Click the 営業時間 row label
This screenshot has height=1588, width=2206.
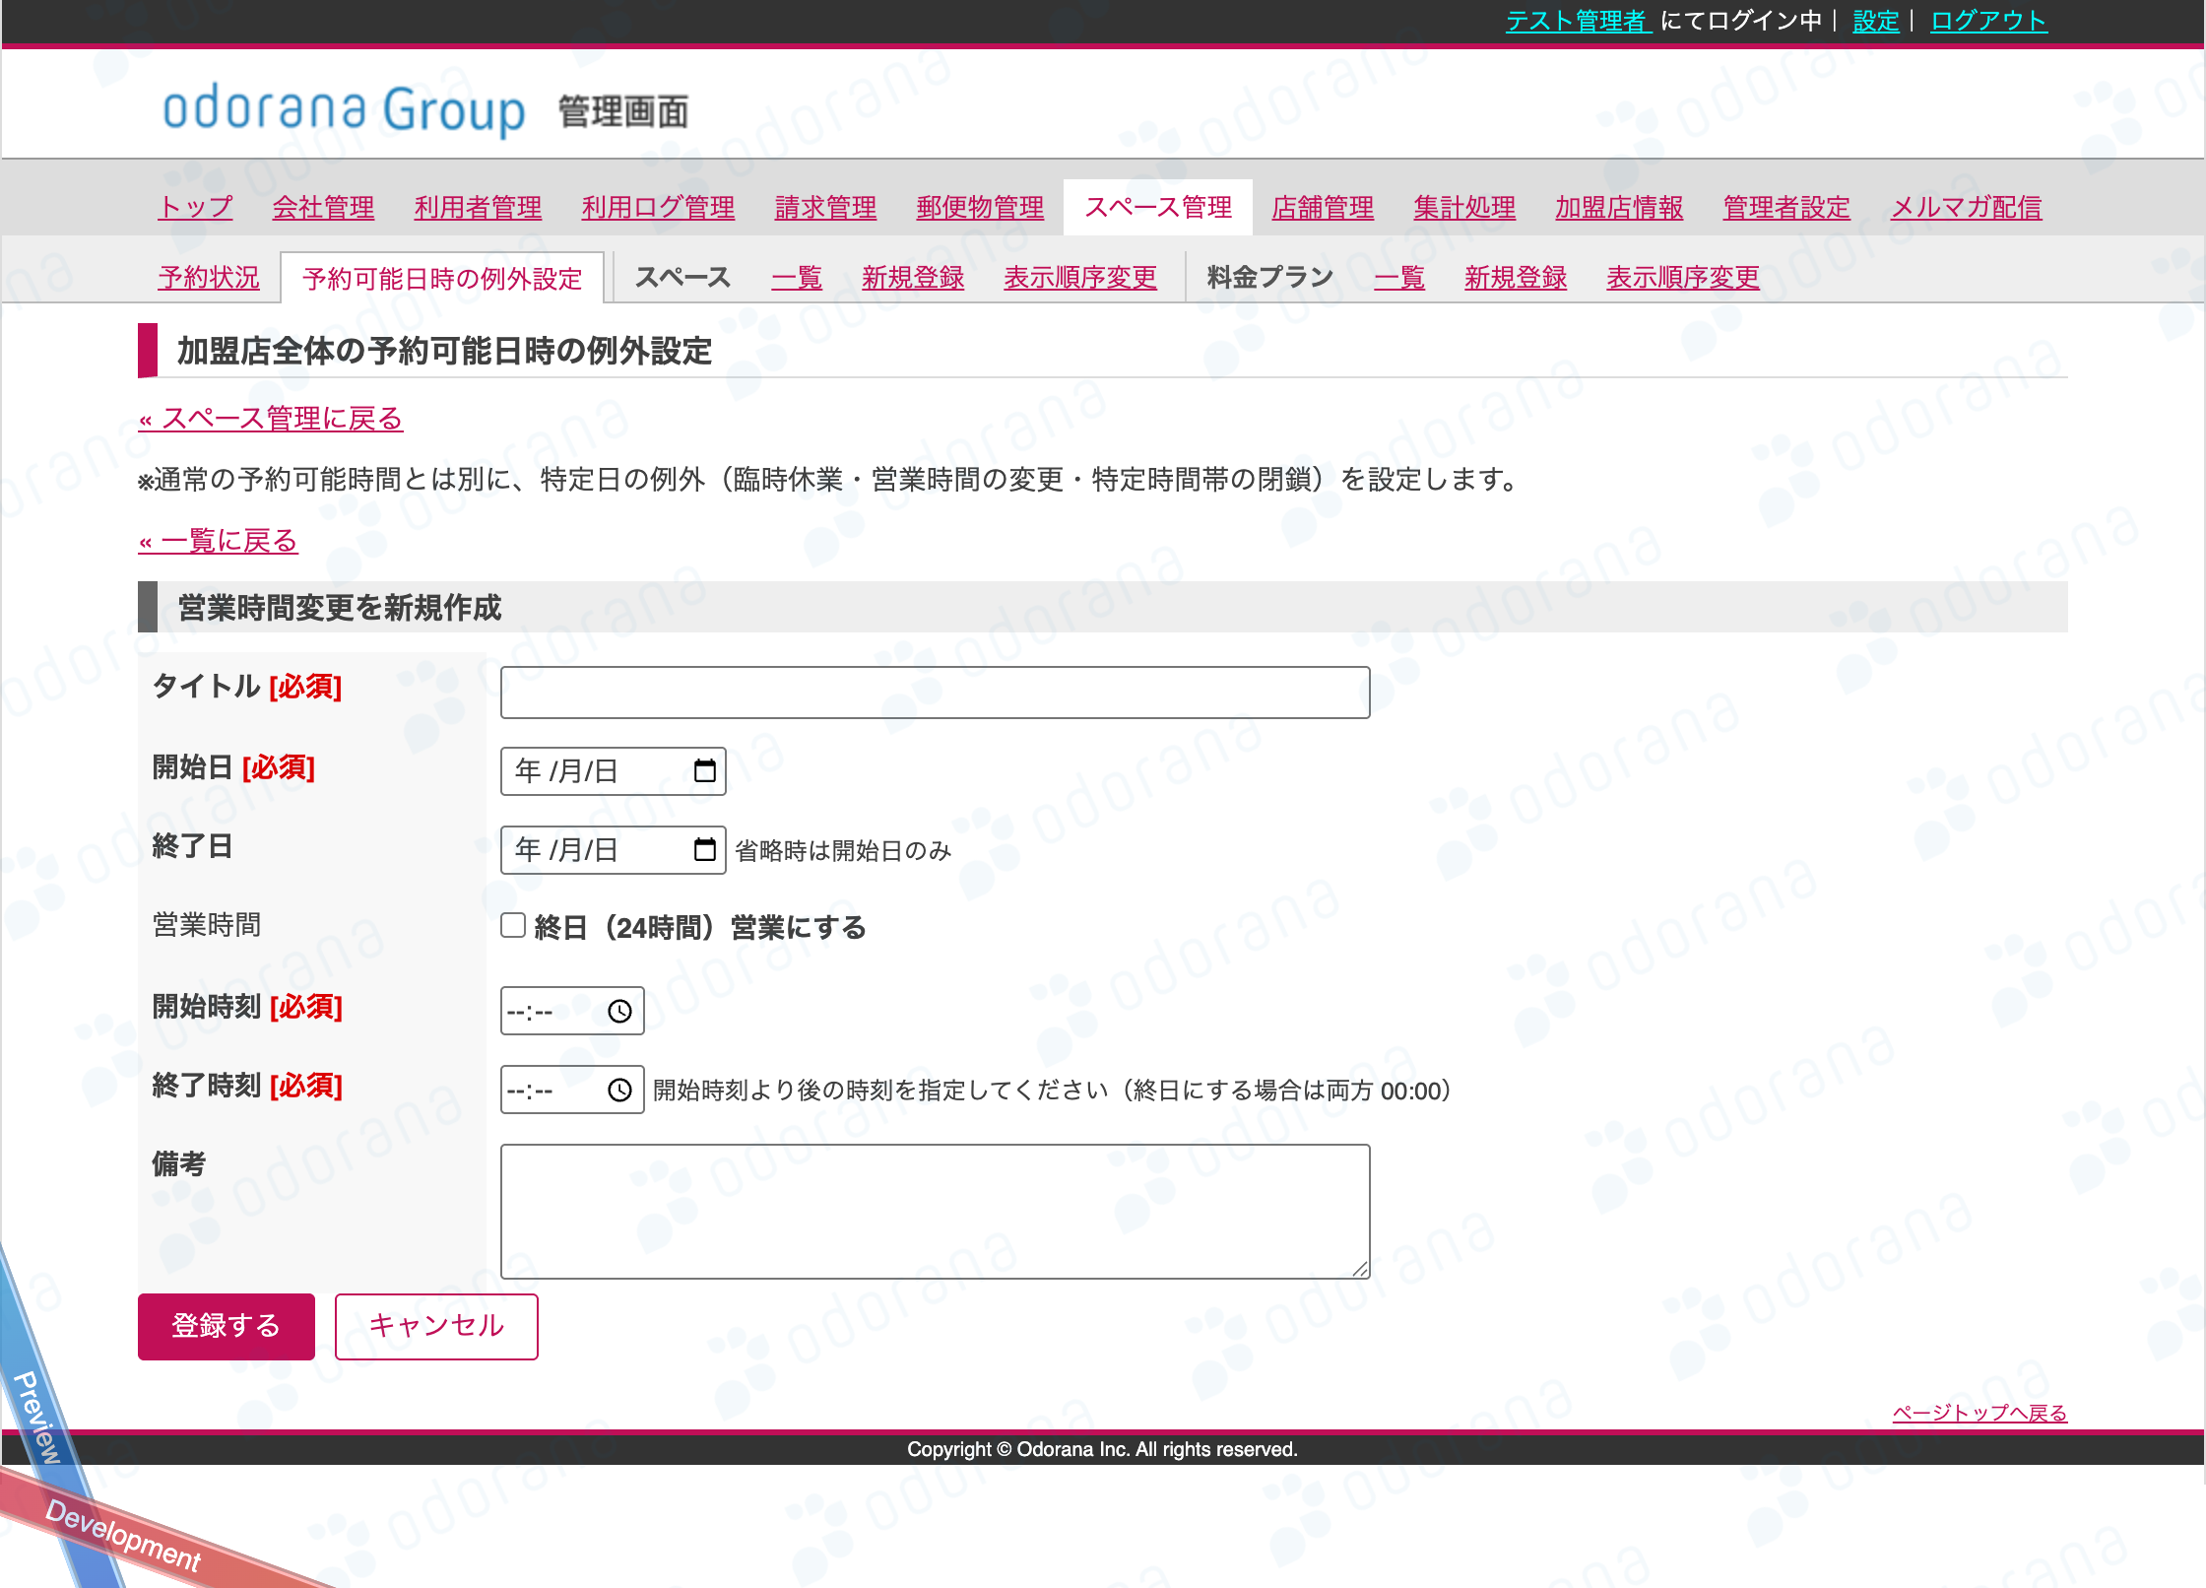pos(207,925)
